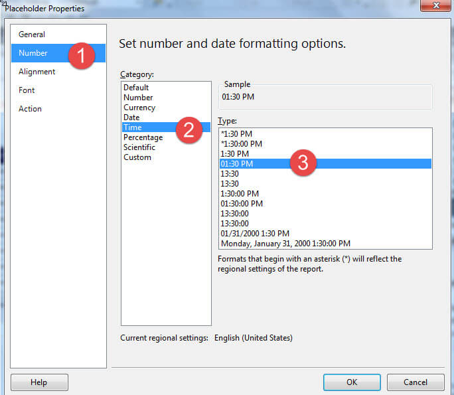Select the 01/31/2000 1:30 PM format
The height and width of the screenshot is (395, 454).
255,234
